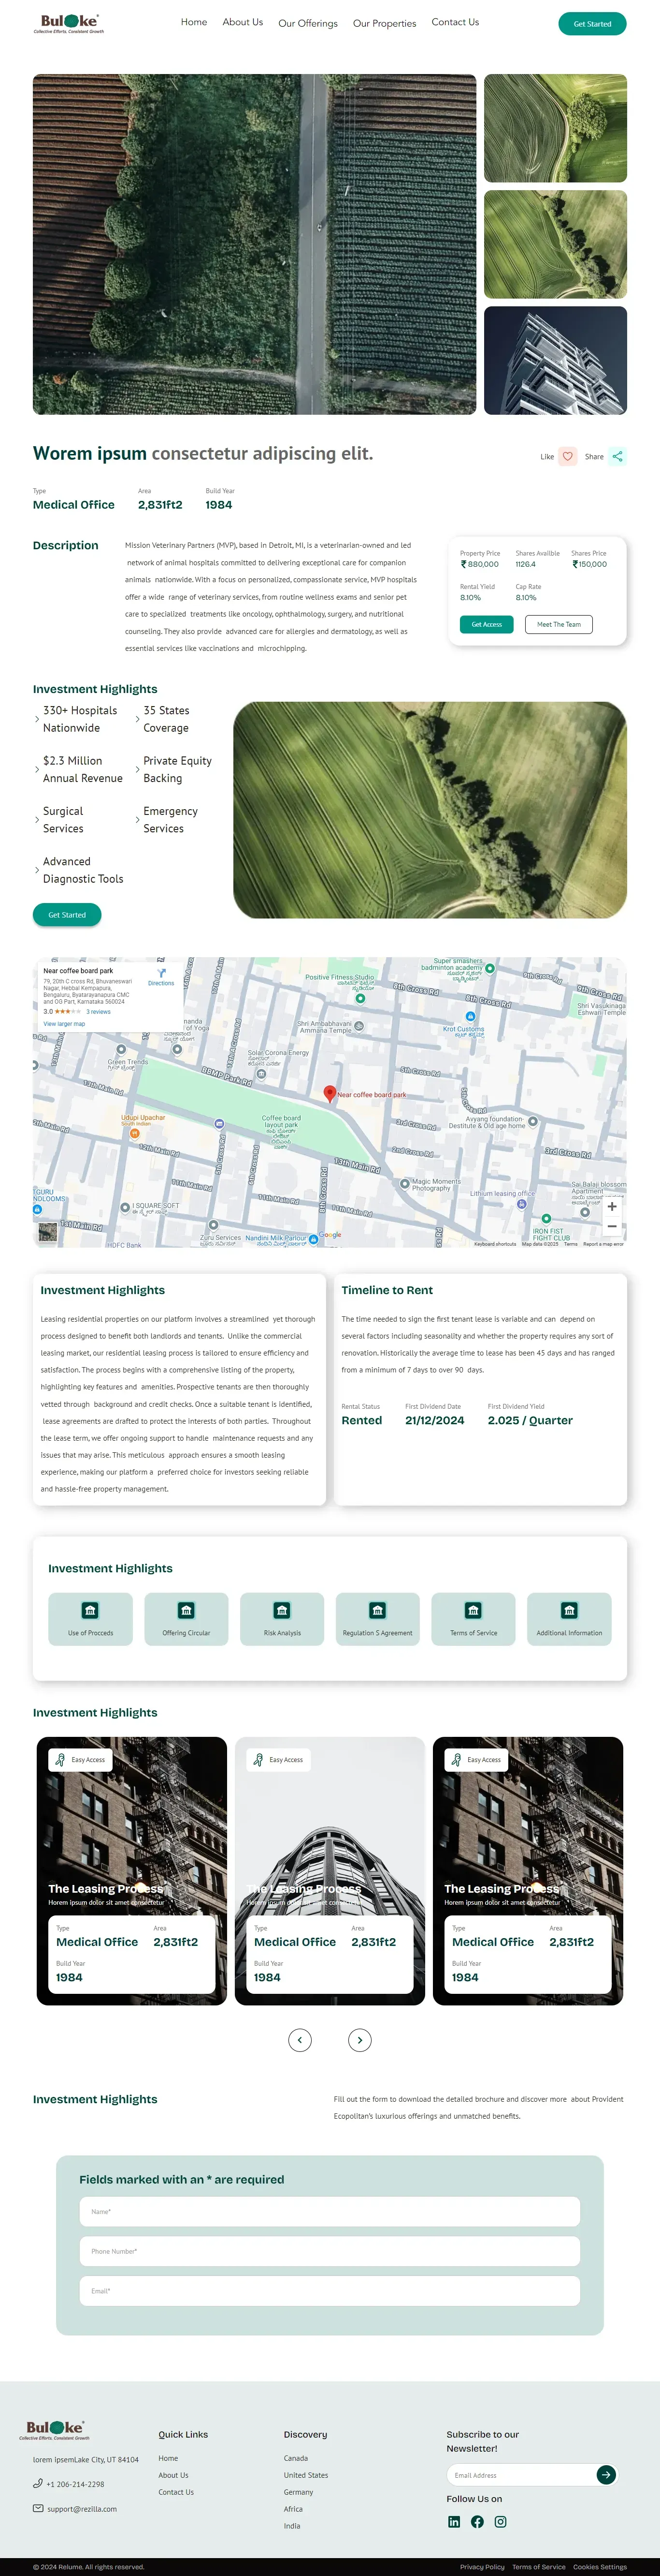Open map Directions link
This screenshot has height=2576, width=660.
[x=161, y=977]
